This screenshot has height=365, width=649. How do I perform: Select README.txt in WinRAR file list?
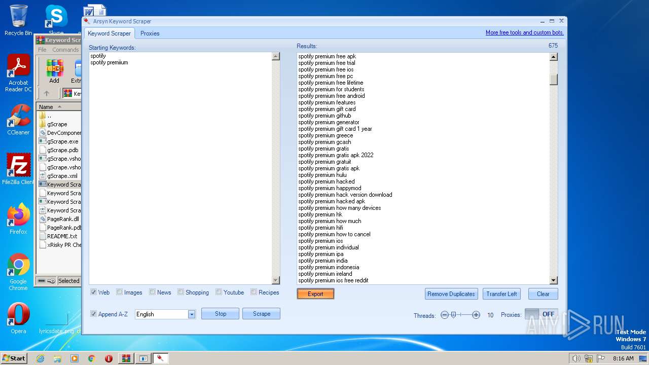point(59,236)
